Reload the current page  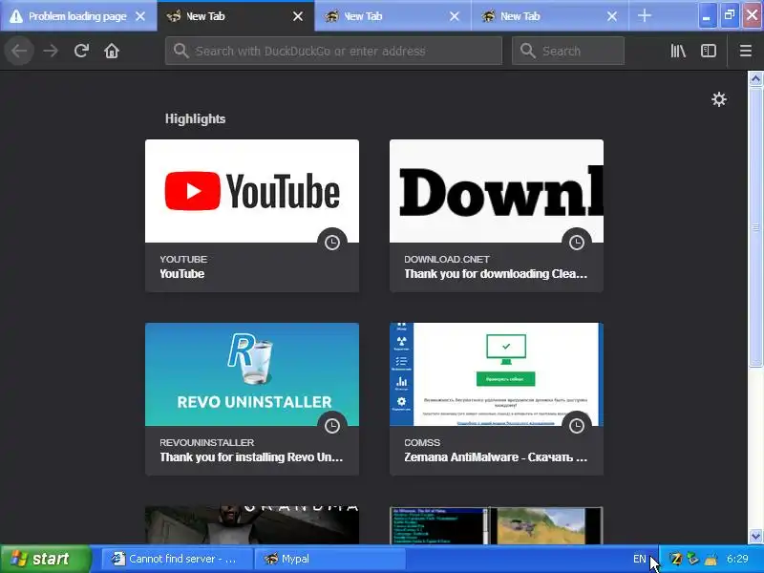coord(81,51)
